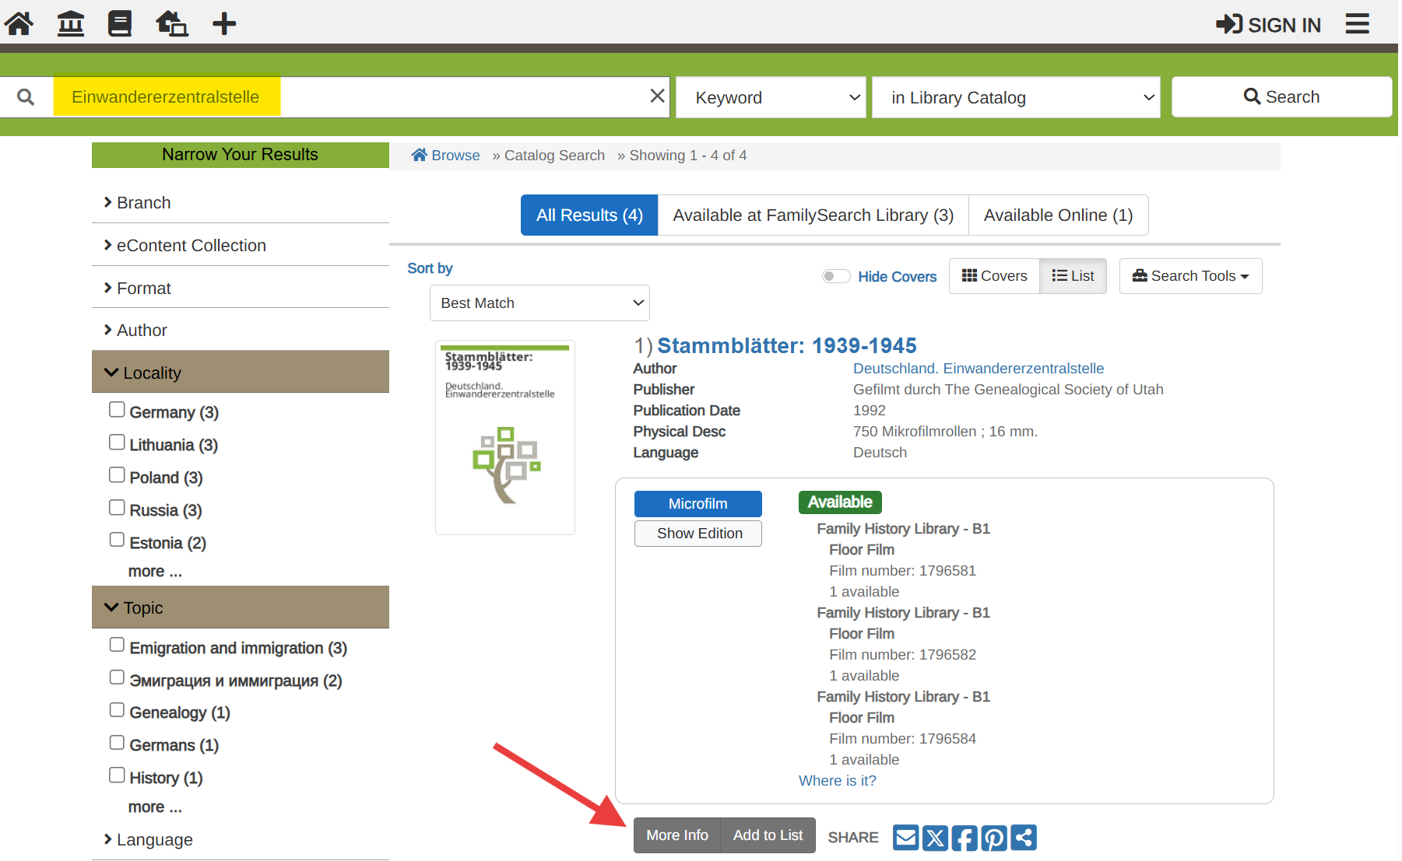The height and width of the screenshot is (861, 1402).
Task: Click the green Available status badge
Action: 840,502
